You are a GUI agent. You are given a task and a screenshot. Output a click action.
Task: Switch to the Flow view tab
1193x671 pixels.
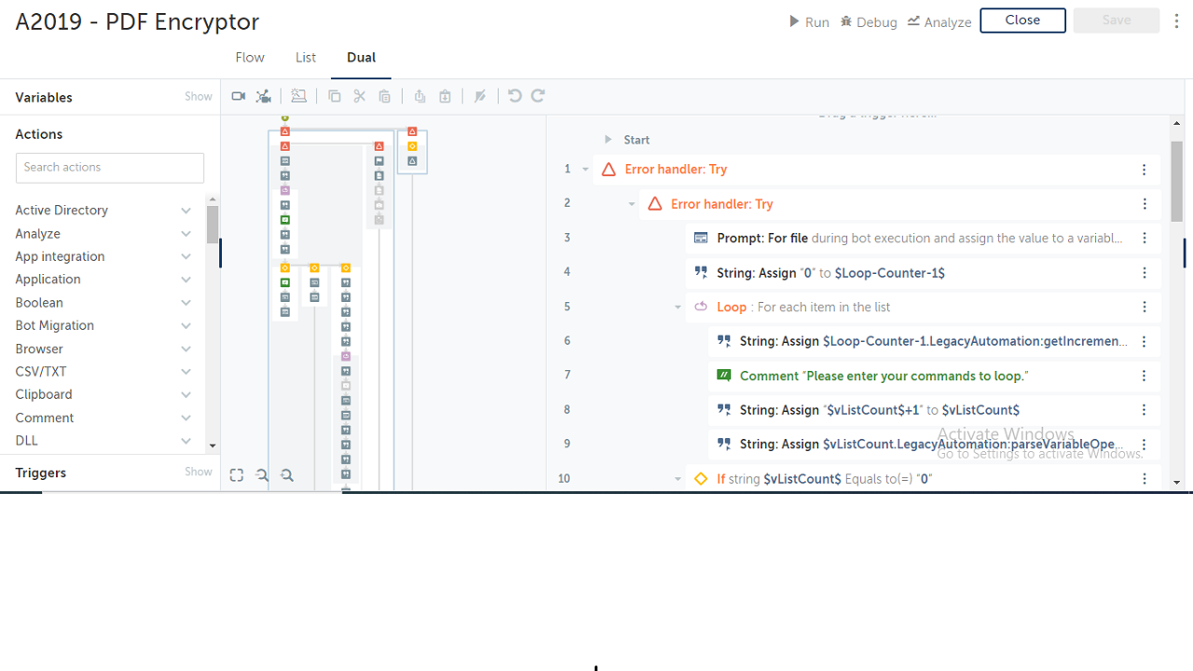coord(250,58)
